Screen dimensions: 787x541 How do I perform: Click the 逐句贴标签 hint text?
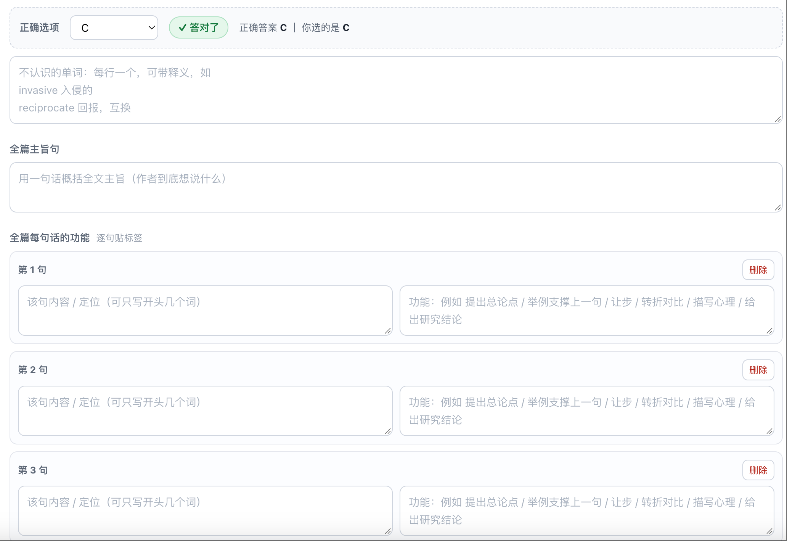(x=119, y=238)
